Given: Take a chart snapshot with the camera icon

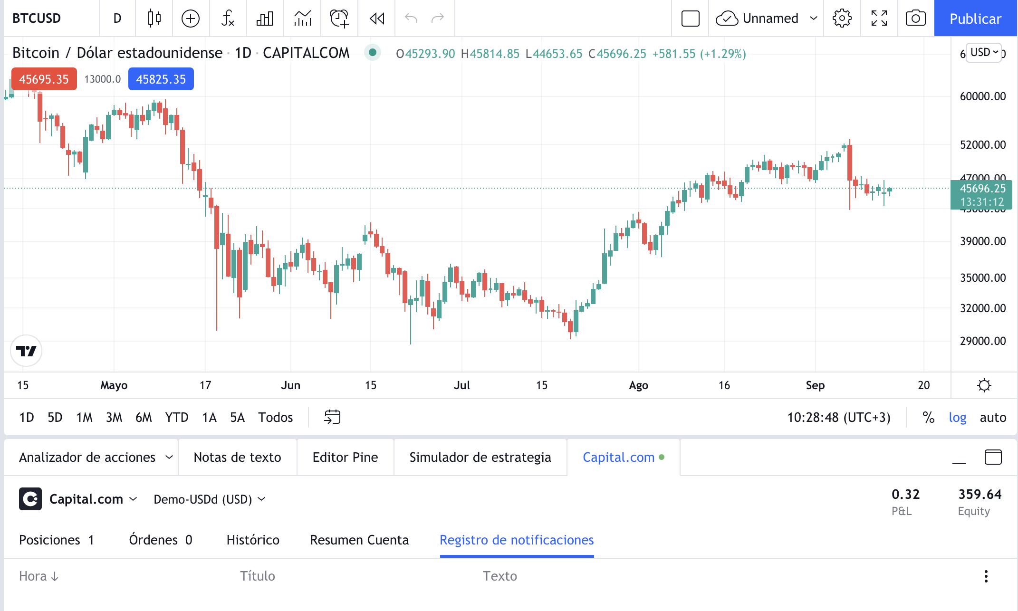Looking at the screenshot, I should [x=915, y=19].
